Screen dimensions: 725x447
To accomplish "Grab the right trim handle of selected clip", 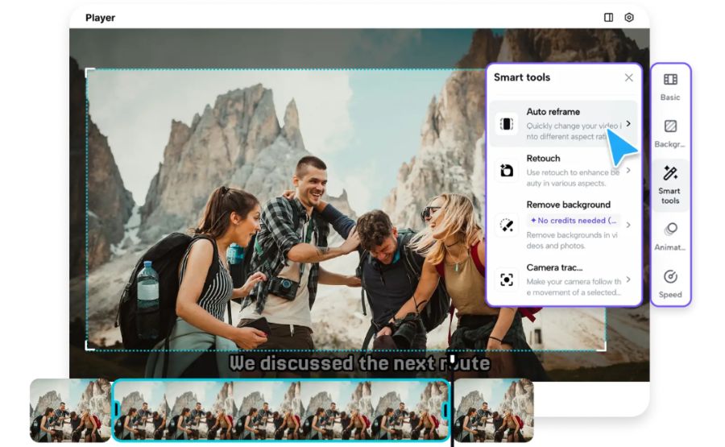I will tap(445, 410).
